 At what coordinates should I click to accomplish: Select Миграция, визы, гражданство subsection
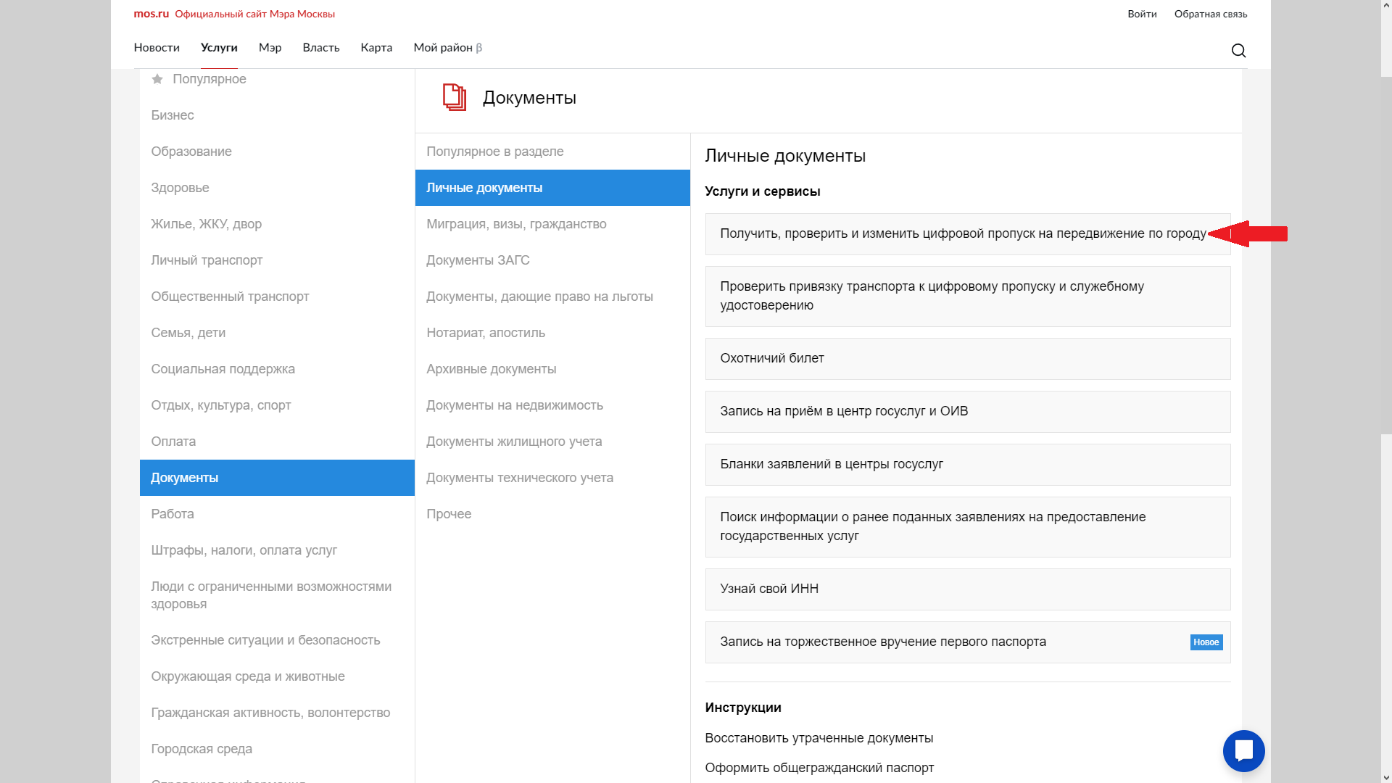click(x=516, y=224)
